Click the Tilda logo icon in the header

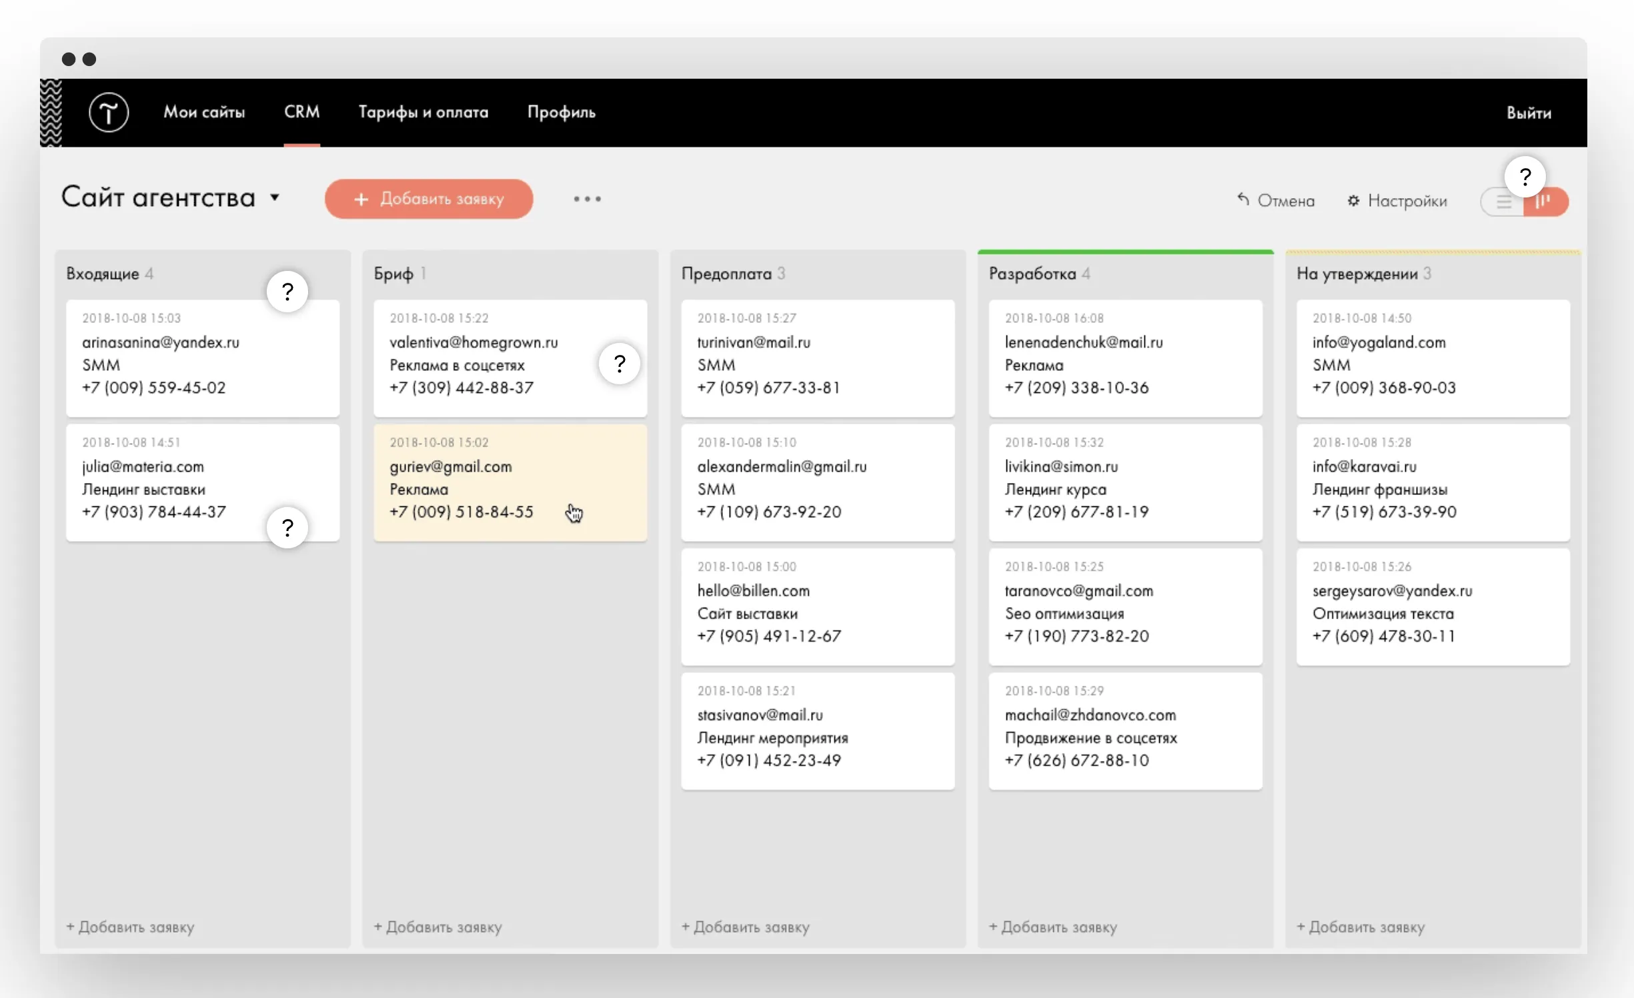click(x=109, y=112)
